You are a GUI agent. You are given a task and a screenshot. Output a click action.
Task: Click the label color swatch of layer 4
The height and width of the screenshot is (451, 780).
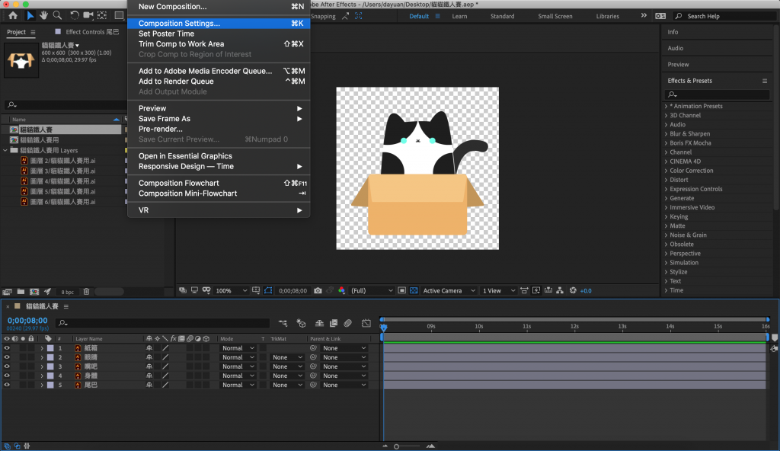tap(50, 376)
